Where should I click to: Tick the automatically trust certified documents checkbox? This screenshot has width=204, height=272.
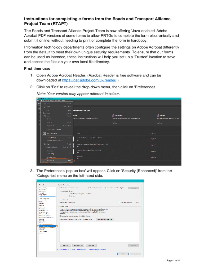coord(60,216)
